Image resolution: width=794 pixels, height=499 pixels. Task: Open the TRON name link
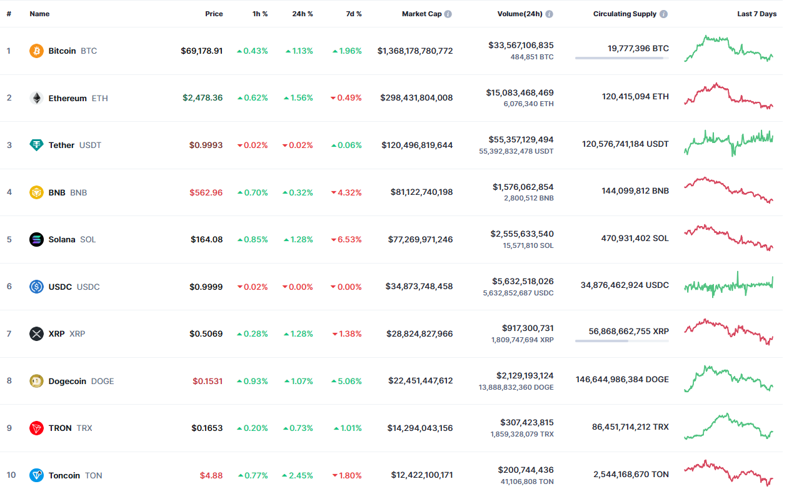[60, 428]
